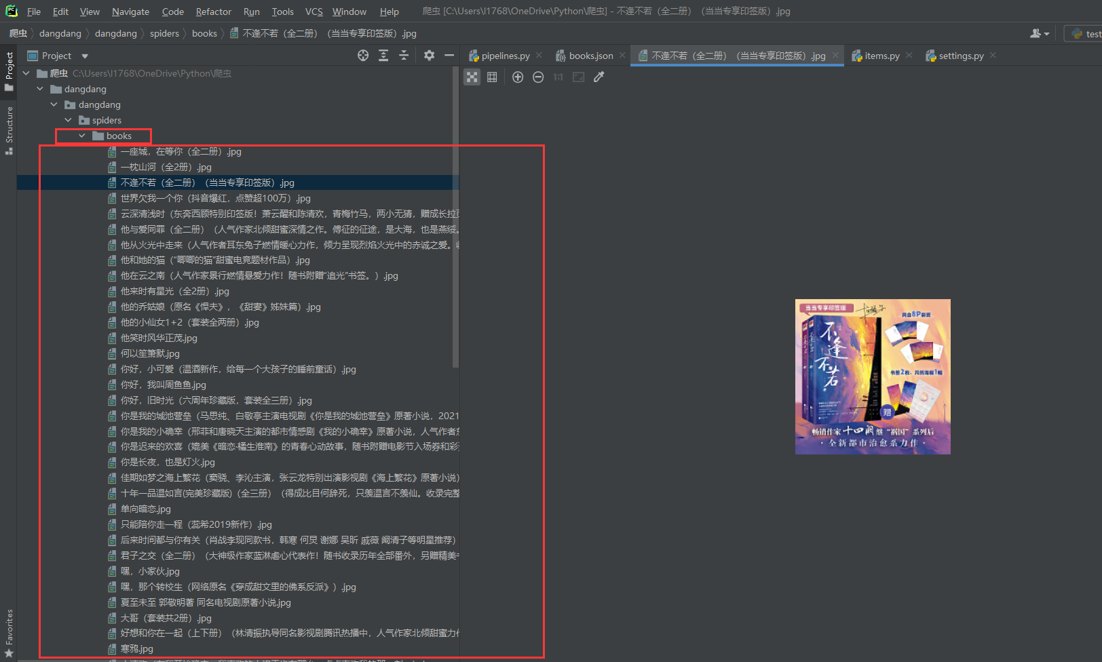Open the Help menu
The image size is (1102, 662).
coord(389,12)
